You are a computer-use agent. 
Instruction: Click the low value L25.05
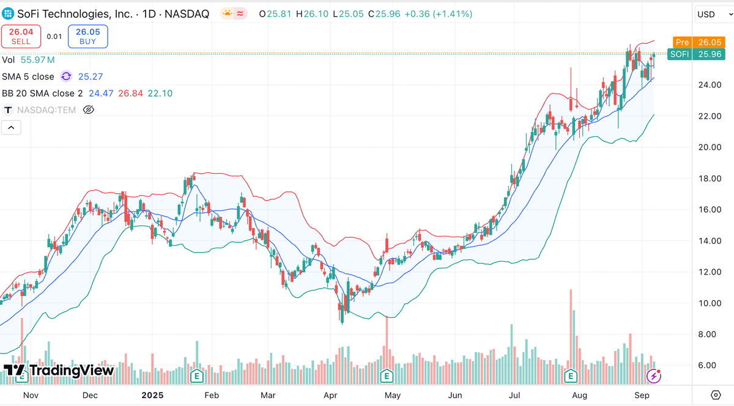tap(349, 13)
